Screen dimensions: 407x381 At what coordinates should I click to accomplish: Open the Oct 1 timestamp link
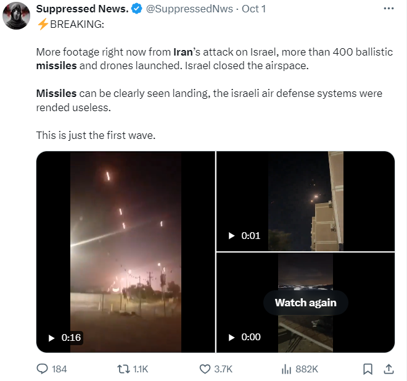tap(254, 9)
